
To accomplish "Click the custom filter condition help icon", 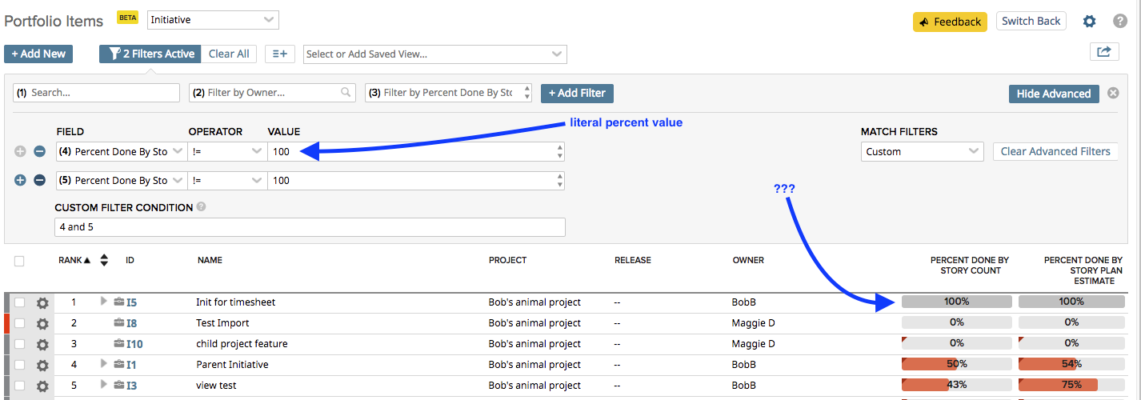I will coord(201,207).
